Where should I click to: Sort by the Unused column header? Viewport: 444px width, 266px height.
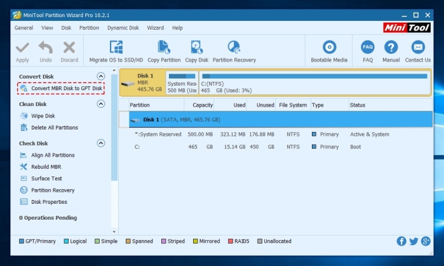[x=261, y=105]
